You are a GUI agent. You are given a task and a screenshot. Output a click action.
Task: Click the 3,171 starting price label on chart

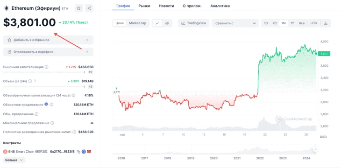(117, 92)
